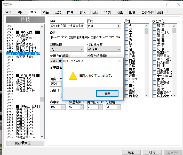
Task: Click the 状态变化 list scroll down arrow
Action: [174, 95]
